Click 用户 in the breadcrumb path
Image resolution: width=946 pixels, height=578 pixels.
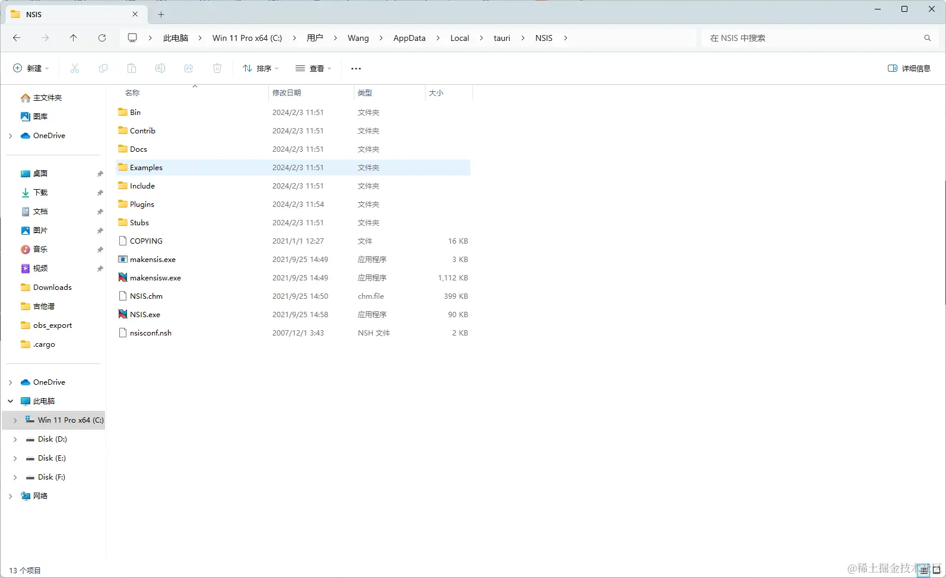(x=315, y=38)
